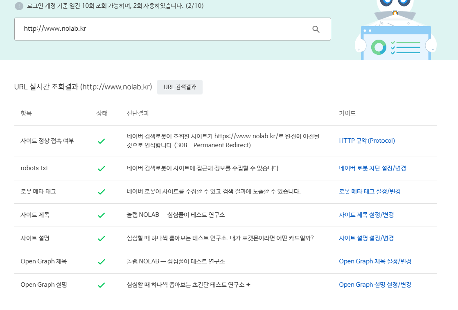The image size is (458, 310).
Task: Click the 사이트 제목 result 놀랩 NOLAB text
Action: pyautogui.click(x=176, y=215)
